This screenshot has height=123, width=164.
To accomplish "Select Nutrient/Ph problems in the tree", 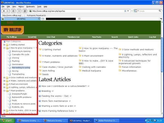I will point(22,97).
